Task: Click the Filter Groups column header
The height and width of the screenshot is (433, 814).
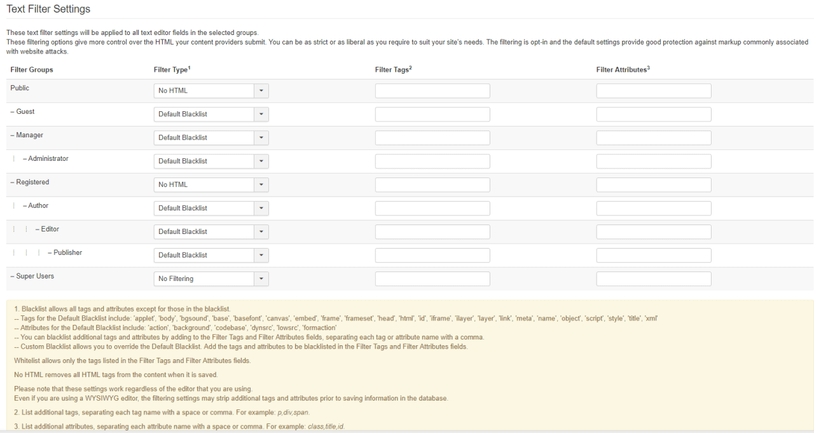Action: coord(32,70)
